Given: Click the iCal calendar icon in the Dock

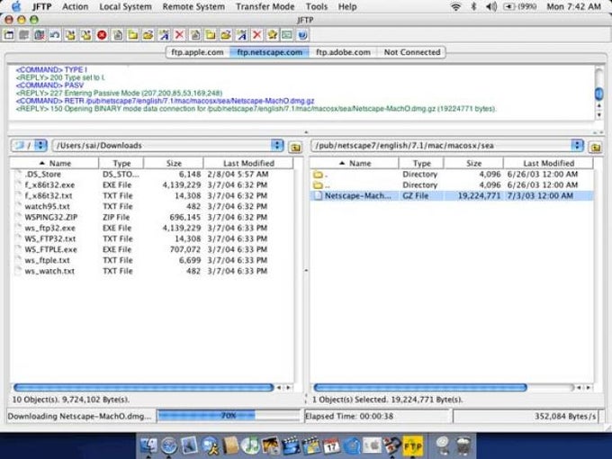Looking at the screenshot, I should click(x=332, y=445).
